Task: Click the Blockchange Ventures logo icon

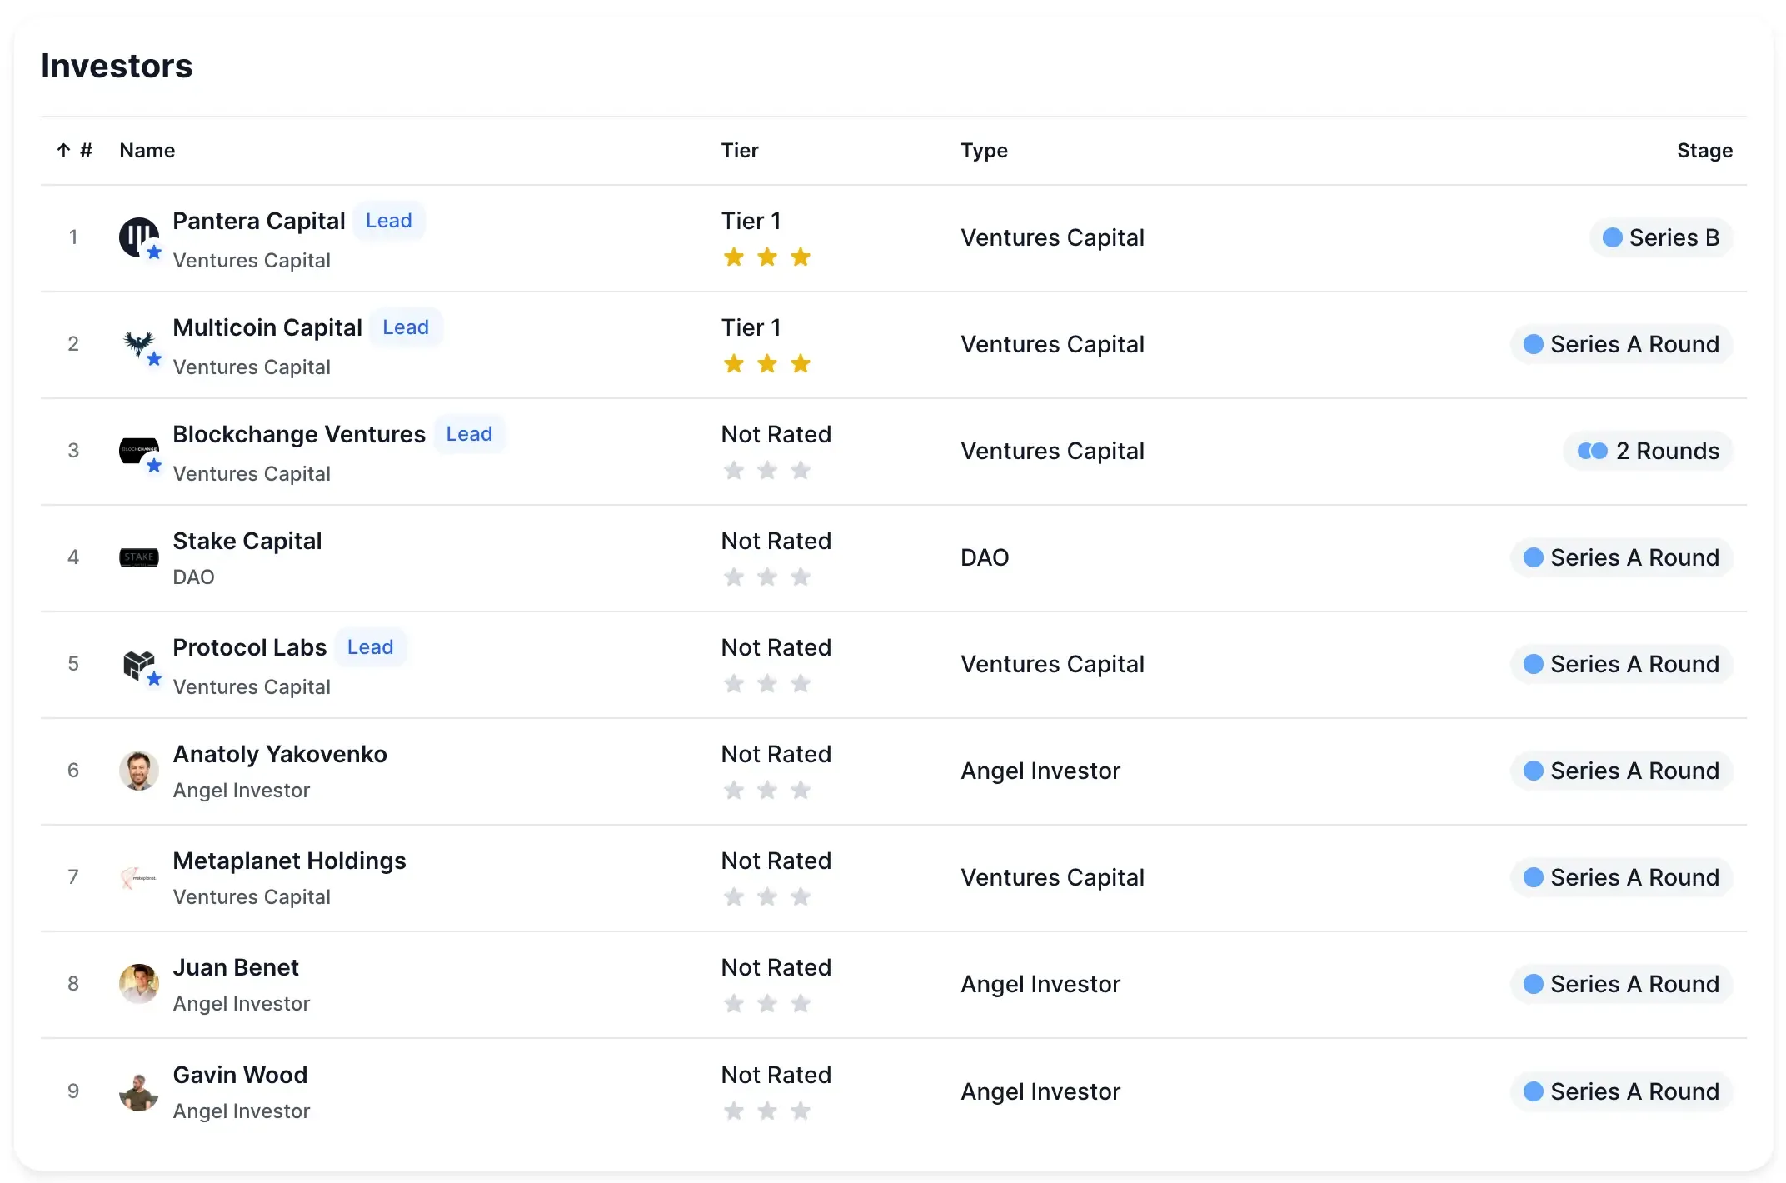Action: [138, 451]
